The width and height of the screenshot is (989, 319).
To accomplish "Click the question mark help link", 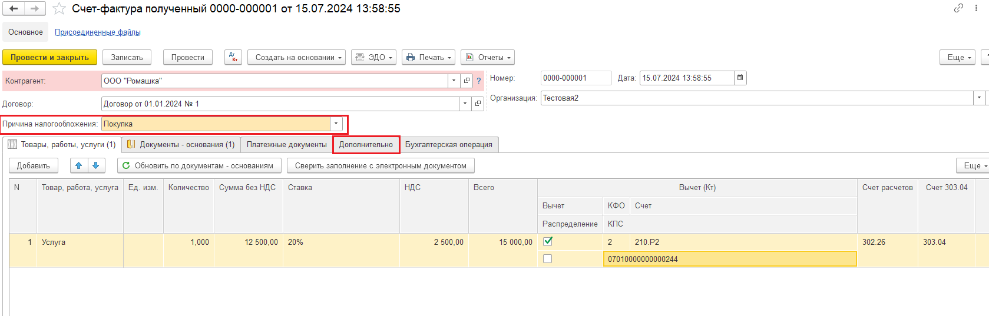I will pos(478,81).
